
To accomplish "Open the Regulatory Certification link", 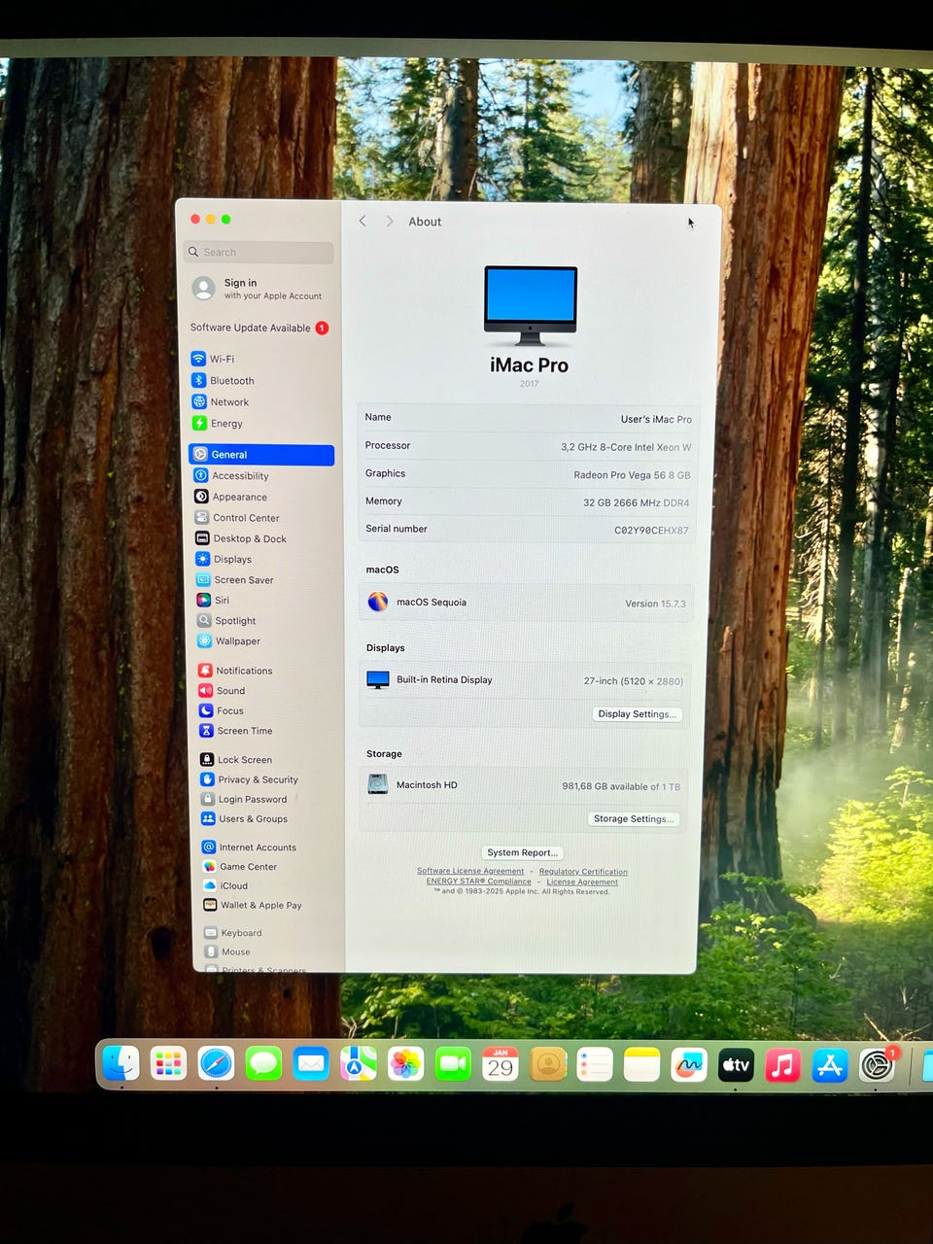I will pyautogui.click(x=583, y=872).
